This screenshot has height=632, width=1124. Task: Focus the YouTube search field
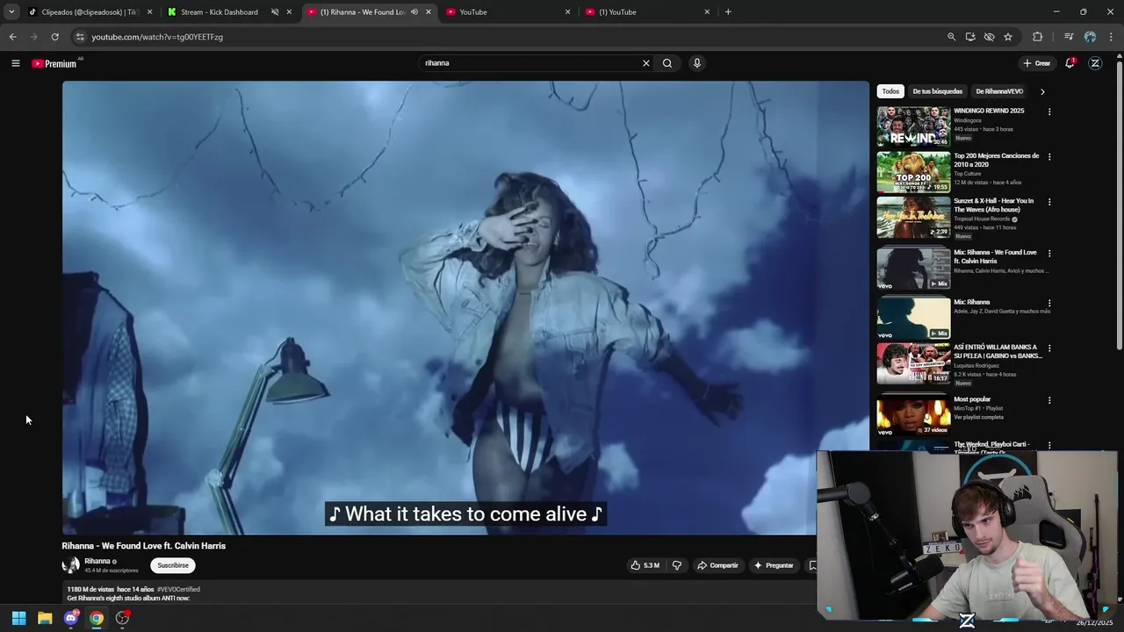coord(530,63)
